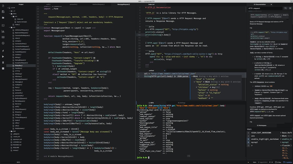Click line number 19 in MessageRequest.jl gutter

(x=38, y=28)
